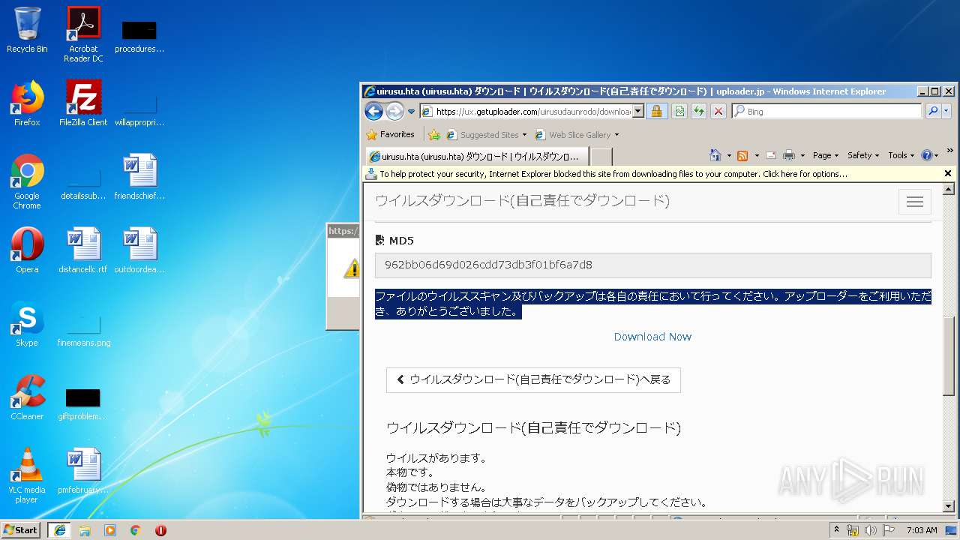
Task: Click the page's vertical scrollbar thumb
Action: (949, 356)
